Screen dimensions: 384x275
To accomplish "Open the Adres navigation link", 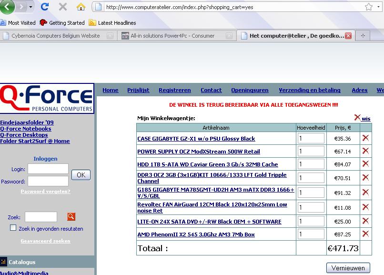I will pos(360,90).
